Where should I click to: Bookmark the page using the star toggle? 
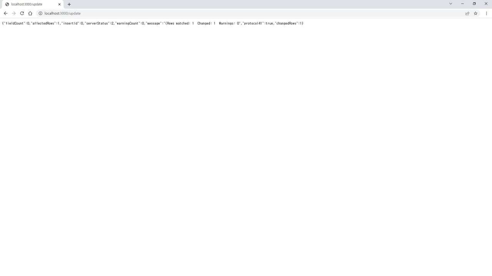475,13
